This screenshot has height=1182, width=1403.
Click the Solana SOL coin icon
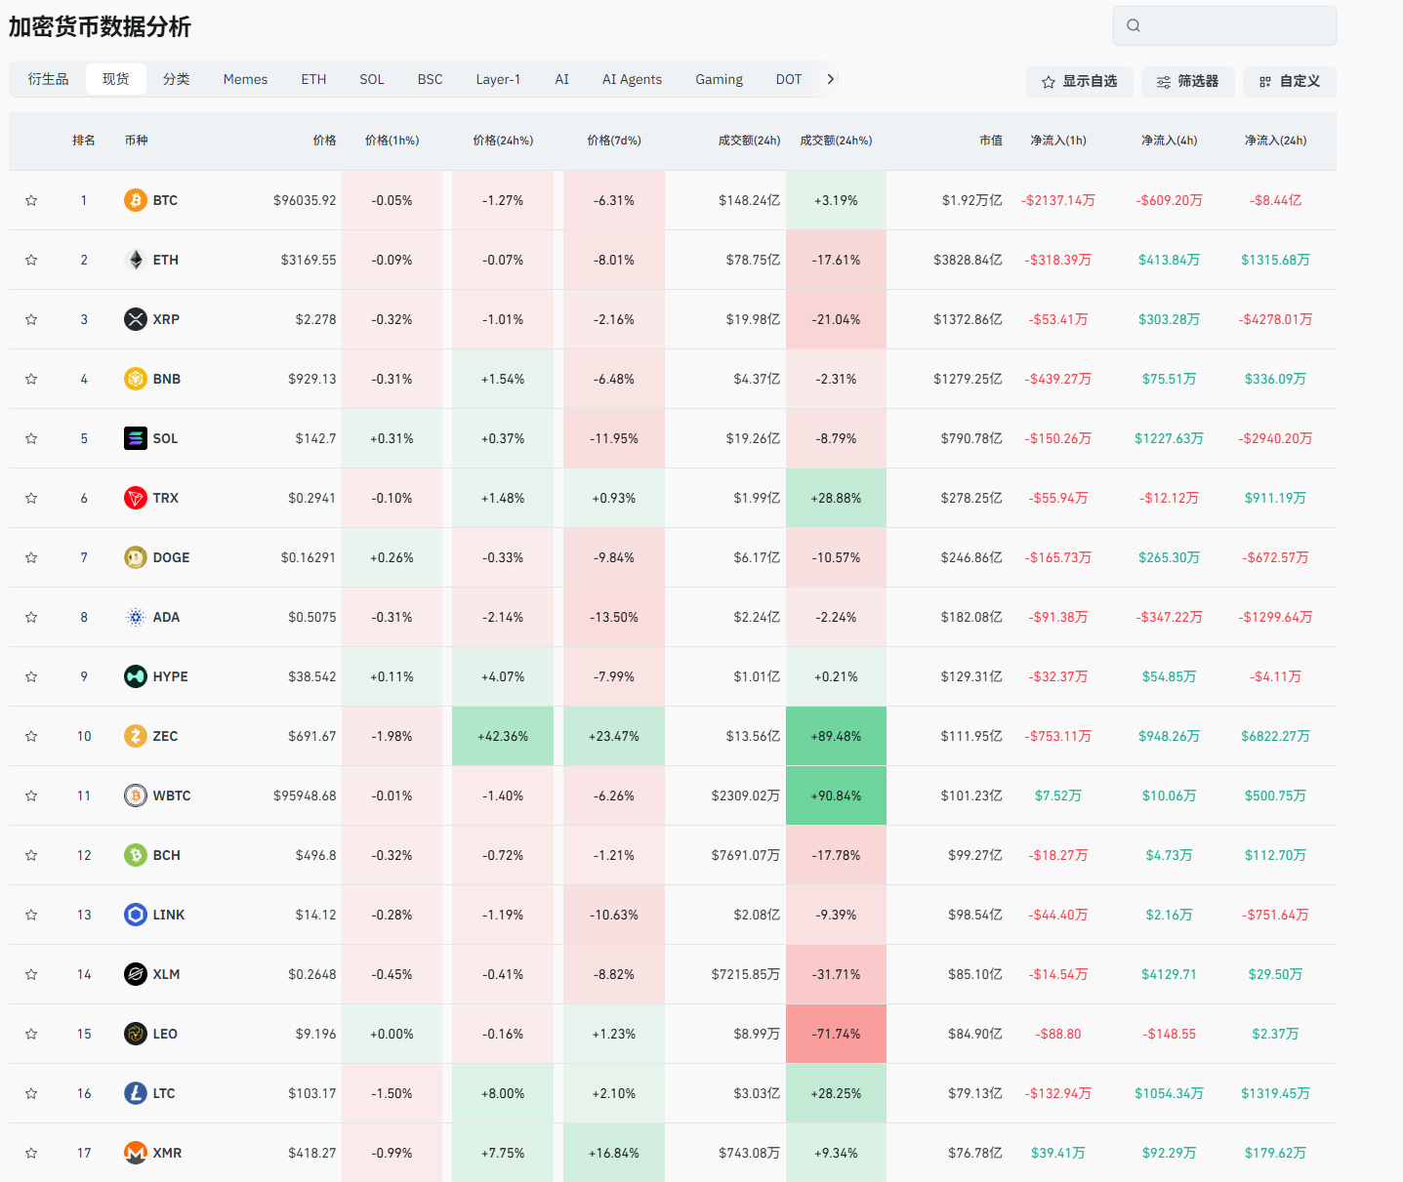[x=136, y=438]
